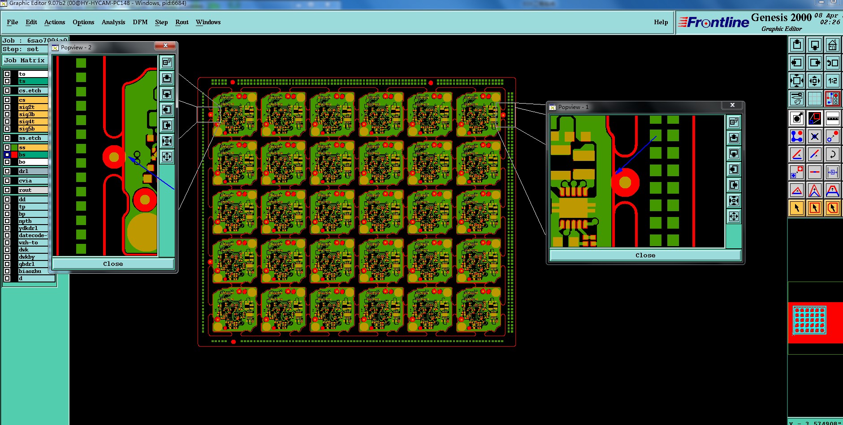Toggle checkbox for layer rout

click(7, 190)
